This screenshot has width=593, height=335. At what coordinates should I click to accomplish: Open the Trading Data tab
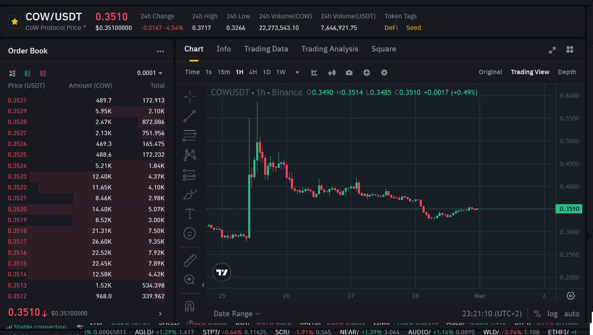(266, 49)
